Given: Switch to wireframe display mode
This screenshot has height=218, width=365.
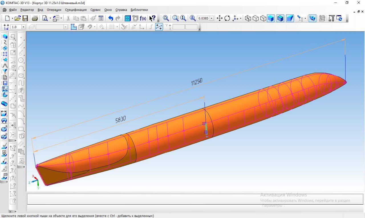Looking at the screenshot, I should 248,19.
